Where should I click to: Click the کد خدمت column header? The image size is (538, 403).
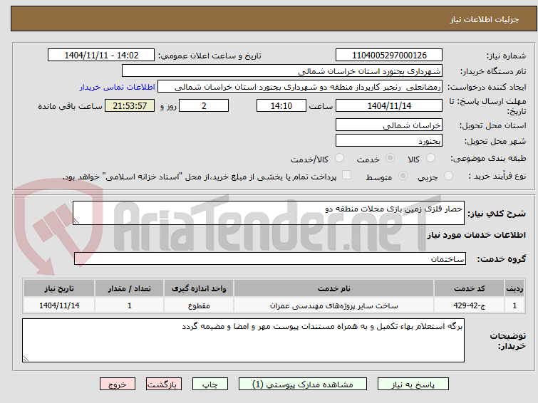(x=469, y=288)
